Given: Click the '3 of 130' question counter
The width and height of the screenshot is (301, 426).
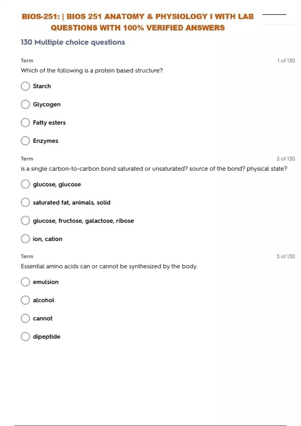Looking at the screenshot, I should [x=285, y=256].
